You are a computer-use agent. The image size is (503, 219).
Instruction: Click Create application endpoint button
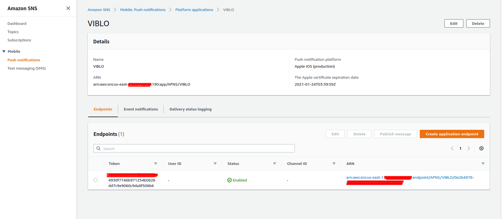click(451, 134)
